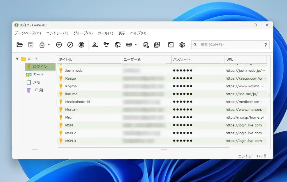Screen dimensions: 287x182
Task: Click the open database folder icon
Action: tap(20, 45)
